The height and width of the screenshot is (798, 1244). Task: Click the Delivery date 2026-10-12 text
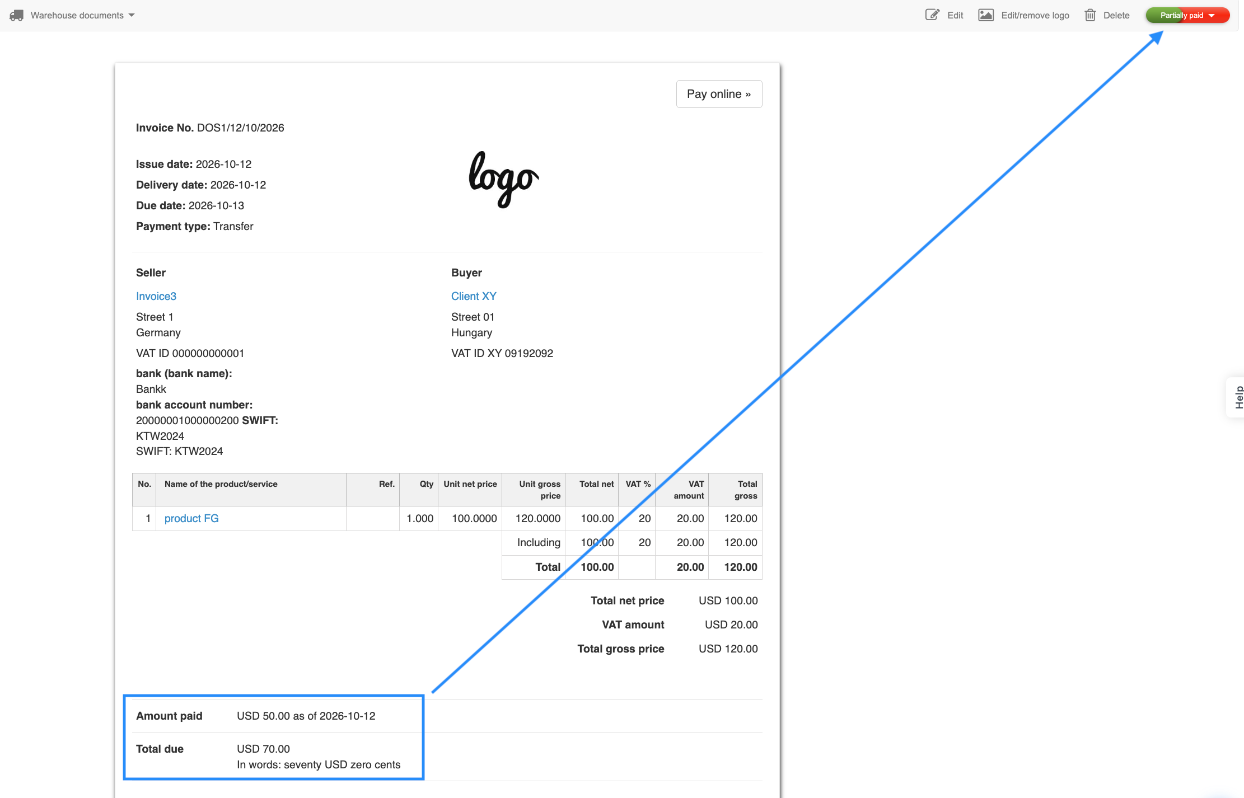pos(201,185)
